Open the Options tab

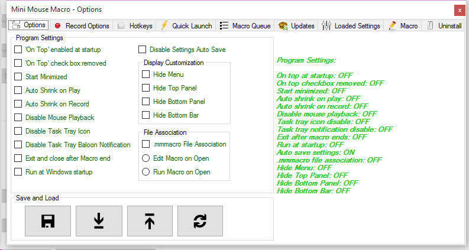click(x=29, y=25)
